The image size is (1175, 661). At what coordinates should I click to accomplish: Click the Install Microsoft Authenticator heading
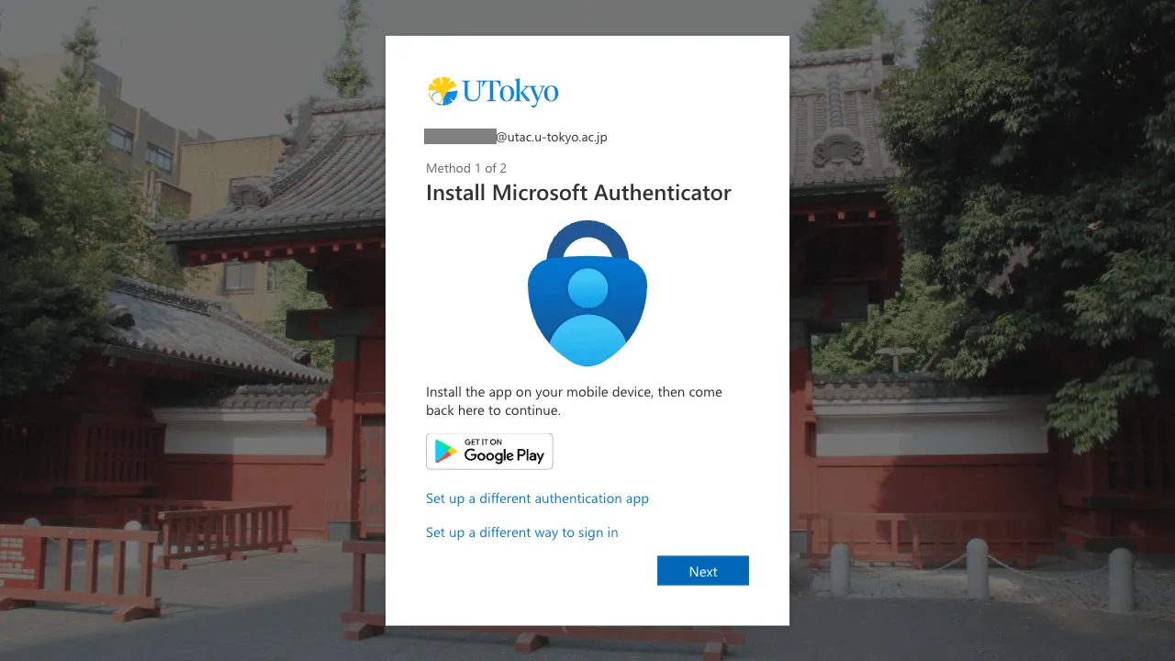pyautogui.click(x=578, y=193)
